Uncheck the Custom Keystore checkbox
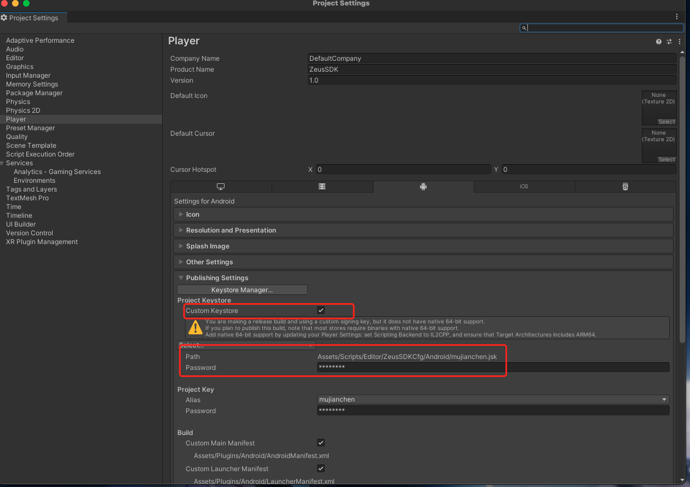The image size is (690, 487). point(321,310)
